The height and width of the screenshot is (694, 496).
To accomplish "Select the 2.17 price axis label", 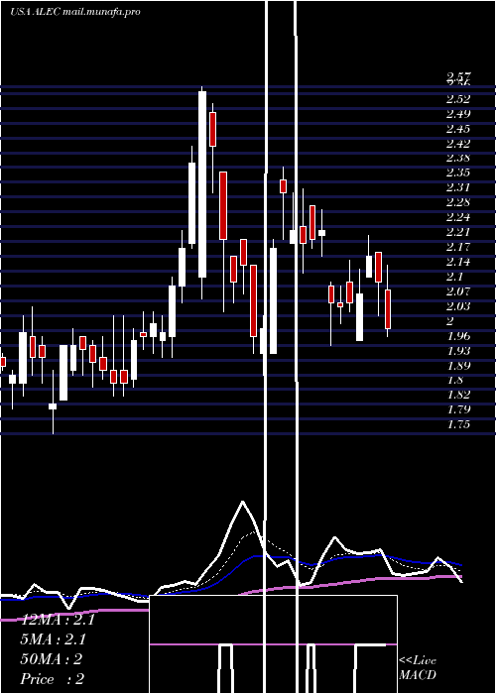I will coord(458,247).
